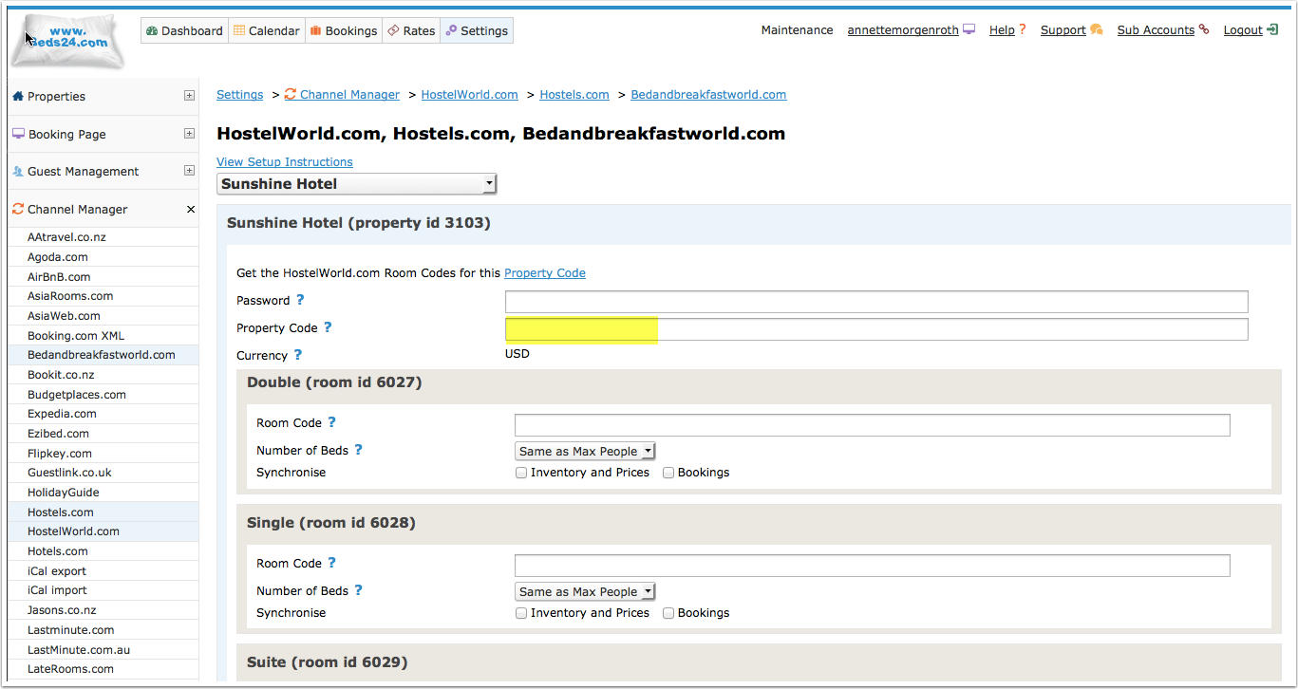Open the Calendar tab
Viewport: 1298px width, 689px height.
point(267,30)
